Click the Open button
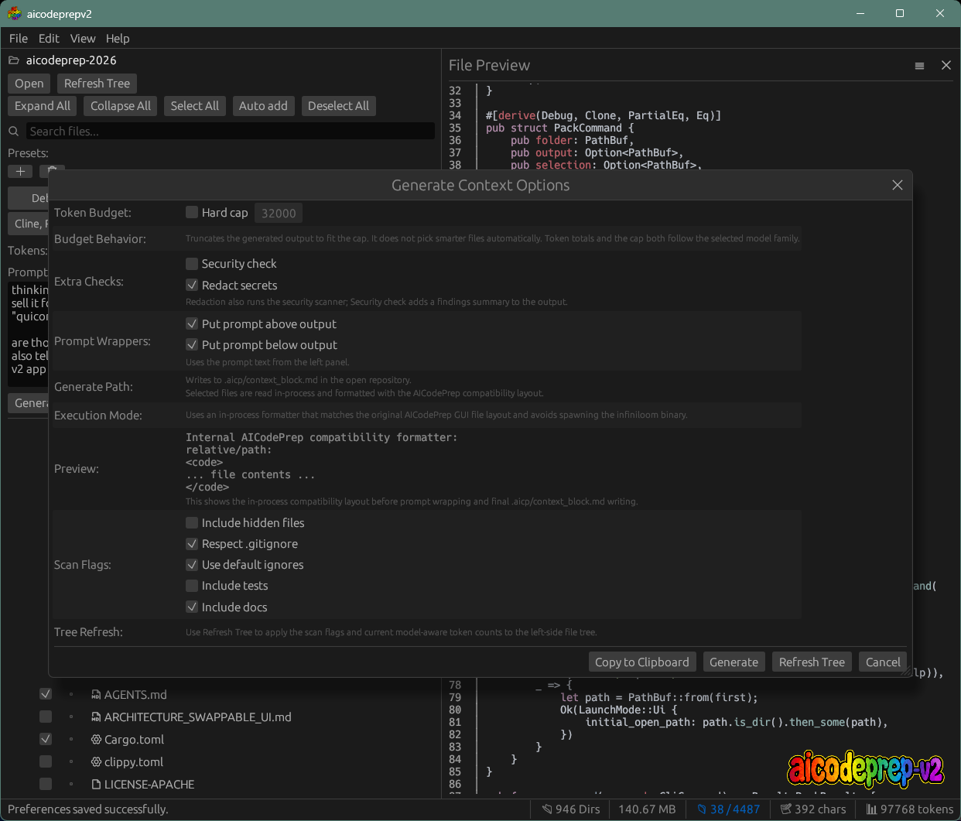Viewport: 961px width, 821px height. (29, 84)
